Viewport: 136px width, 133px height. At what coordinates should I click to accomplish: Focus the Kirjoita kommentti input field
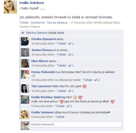76,124
